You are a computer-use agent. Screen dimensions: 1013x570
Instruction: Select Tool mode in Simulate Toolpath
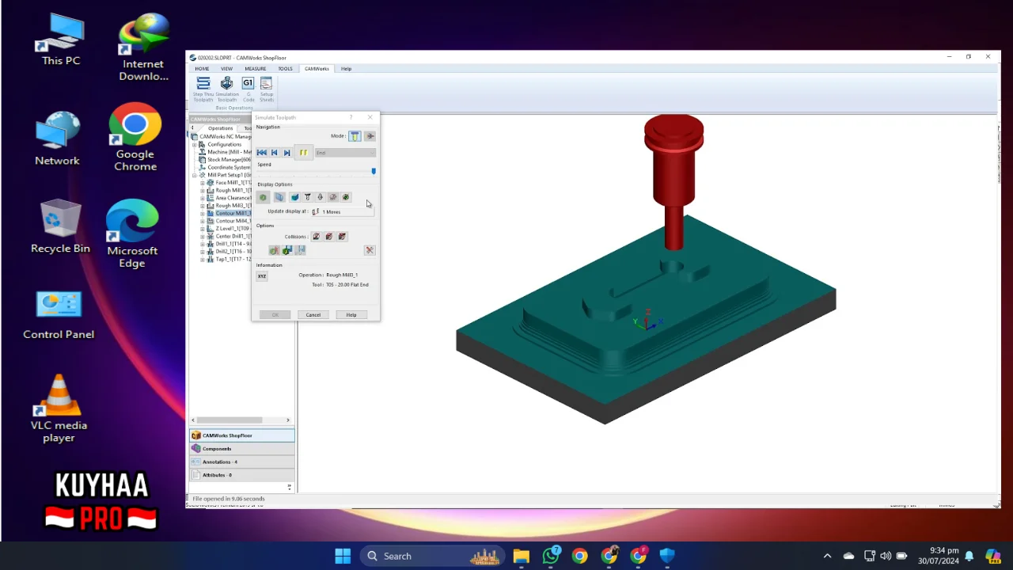(355, 136)
